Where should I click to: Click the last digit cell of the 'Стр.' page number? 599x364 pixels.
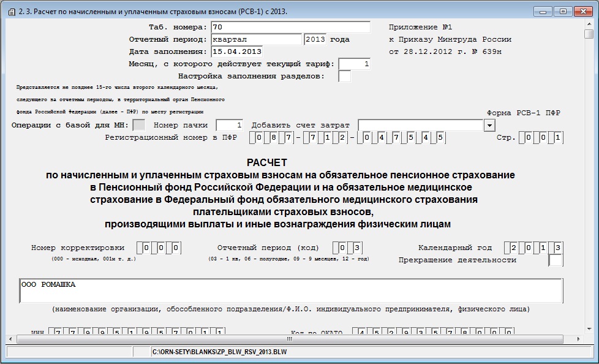point(557,138)
